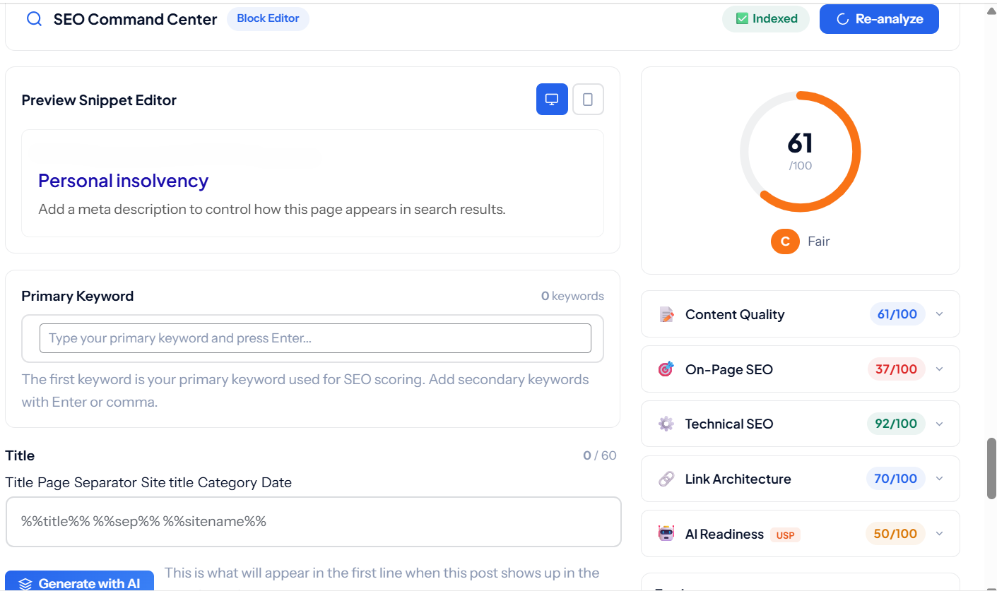Click the Technical SEO 92/100 score

pyautogui.click(x=896, y=424)
